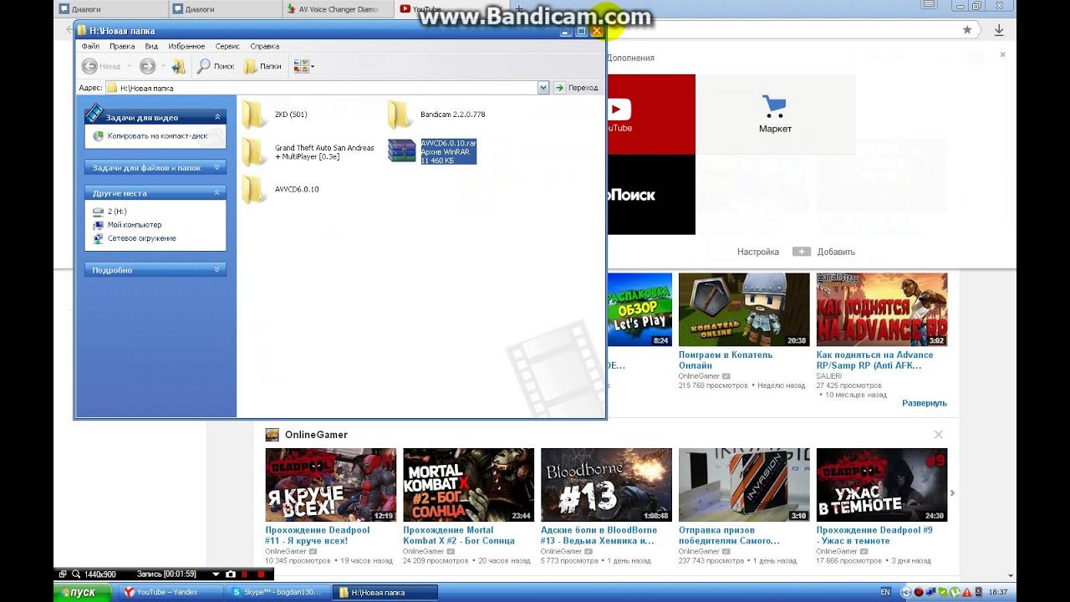Open Сетевое окружение link
This screenshot has height=602, width=1070.
coord(142,238)
